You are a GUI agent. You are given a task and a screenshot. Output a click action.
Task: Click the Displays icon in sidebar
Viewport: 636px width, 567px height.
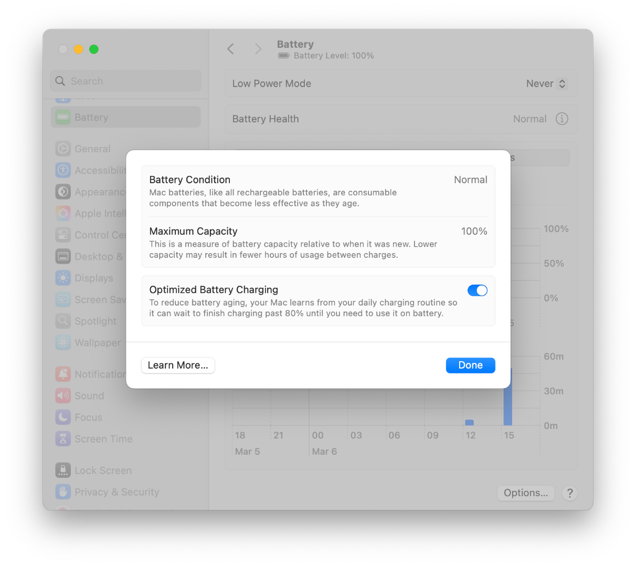(x=63, y=278)
